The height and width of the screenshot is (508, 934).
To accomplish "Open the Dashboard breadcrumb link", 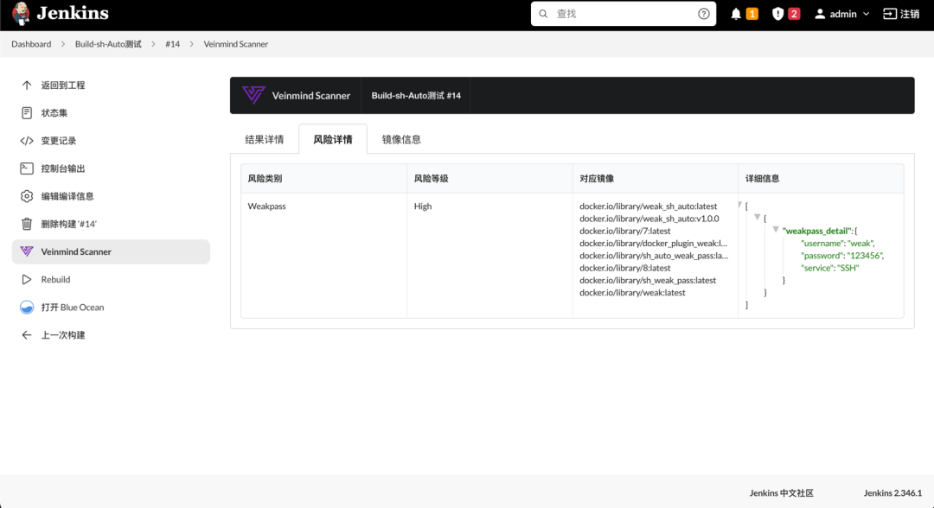I will click(x=31, y=43).
